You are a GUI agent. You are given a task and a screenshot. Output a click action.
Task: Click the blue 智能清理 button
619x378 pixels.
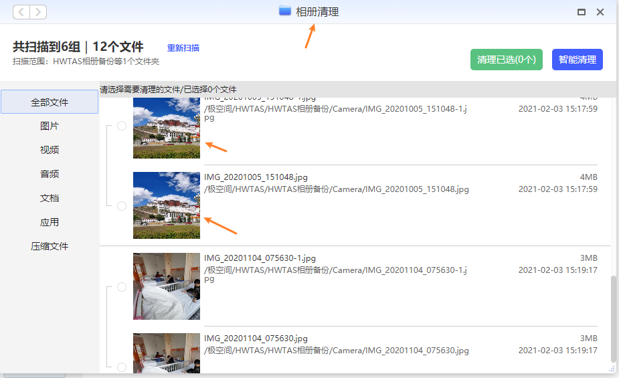coord(578,60)
